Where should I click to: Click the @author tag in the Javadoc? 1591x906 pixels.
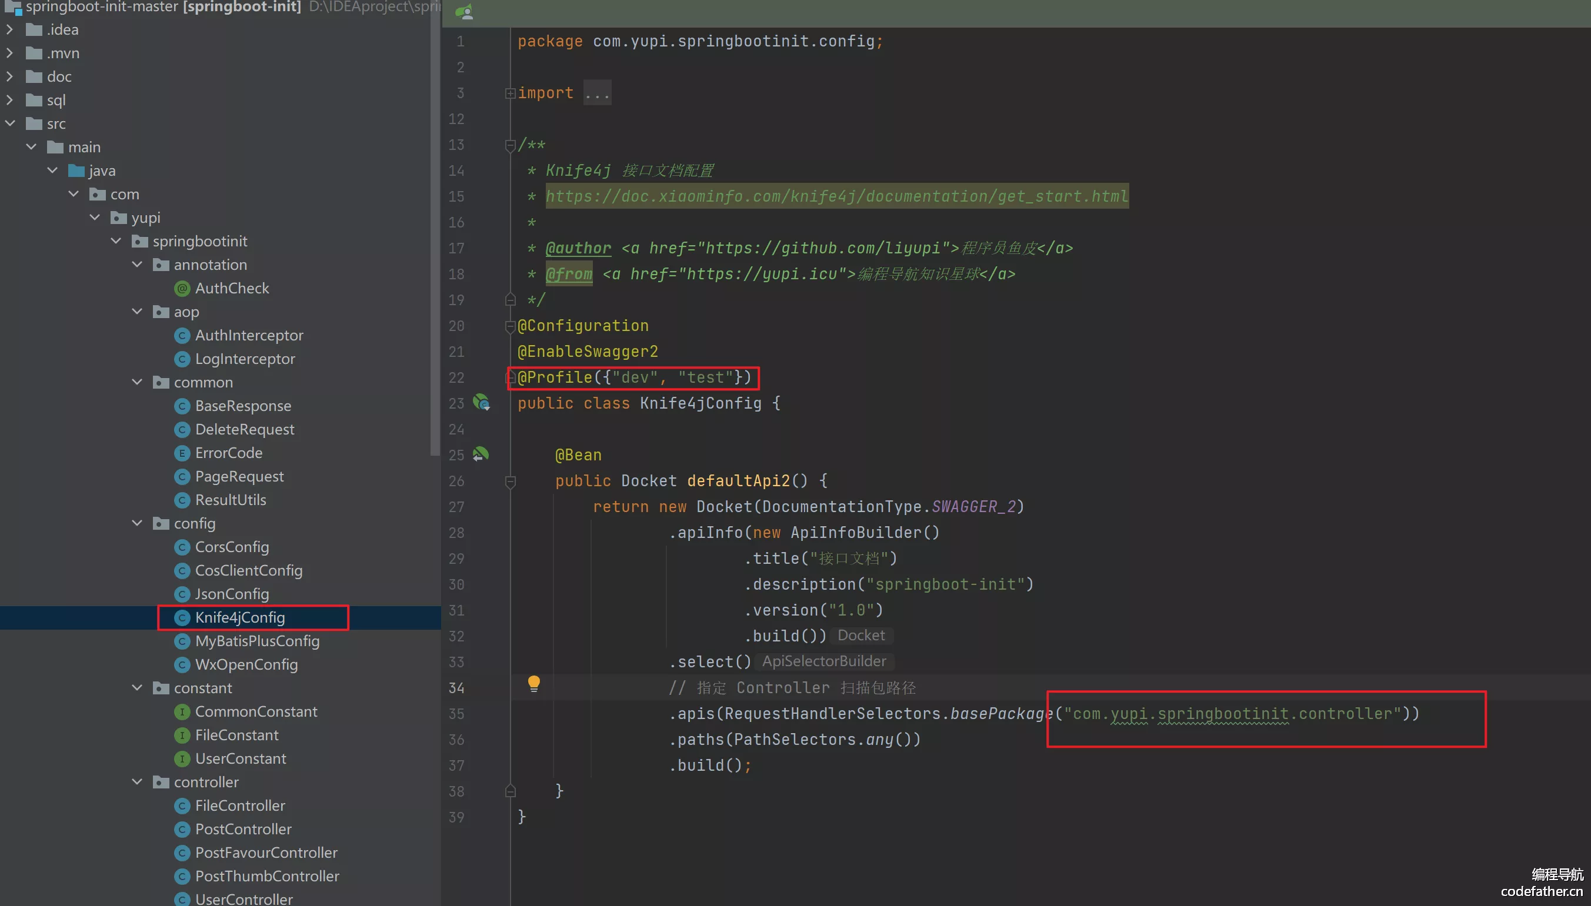(578, 248)
